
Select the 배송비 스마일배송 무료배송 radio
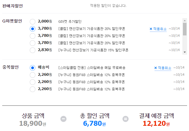click(x=33, y=68)
